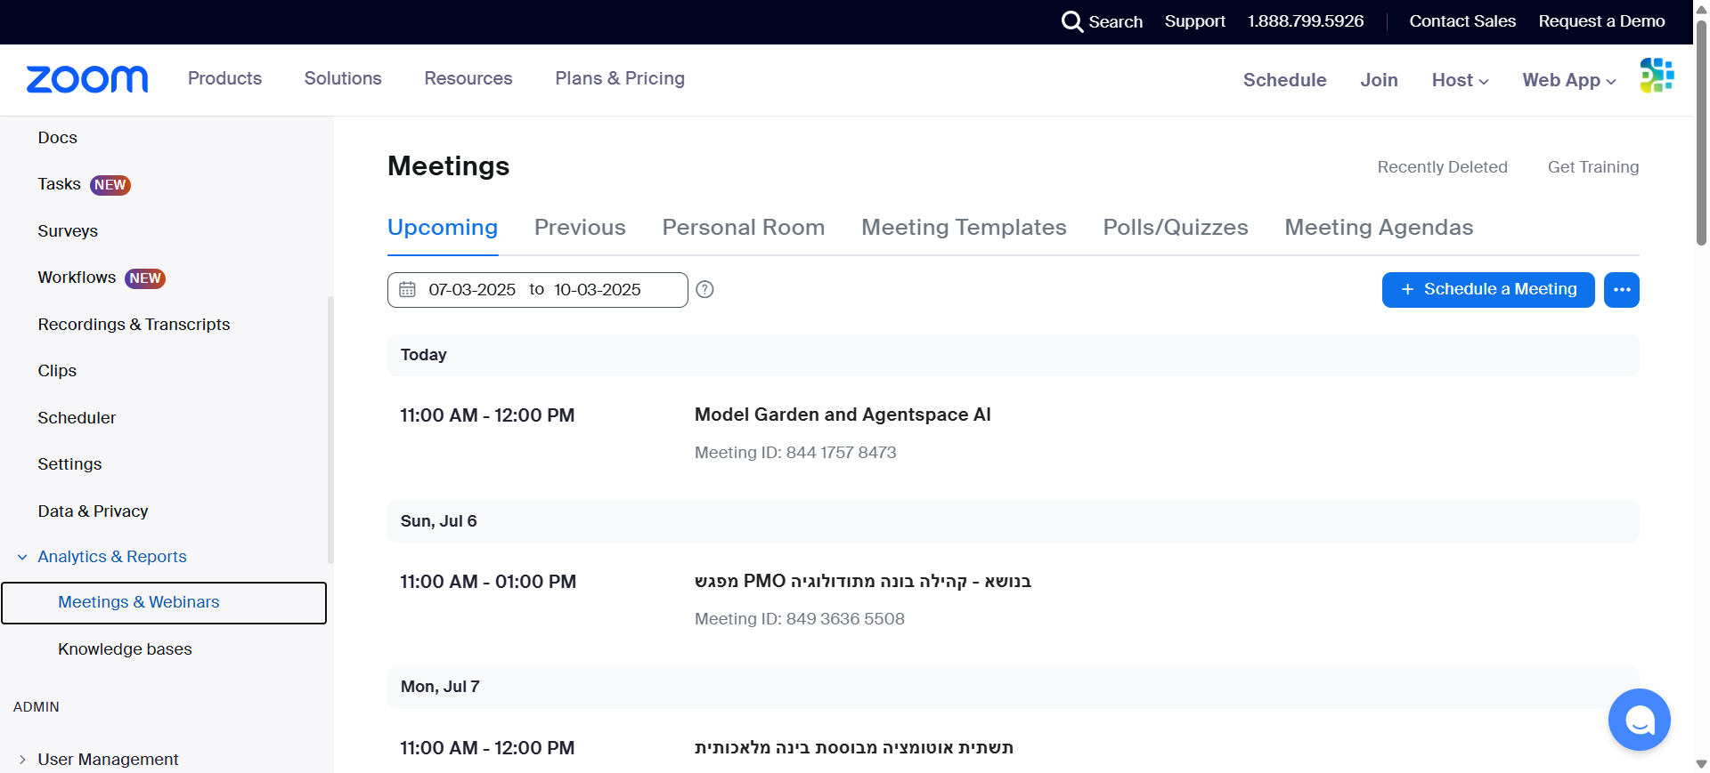Go to Plans & Pricing
Screen dimensions: 1710x773
coord(620,78)
